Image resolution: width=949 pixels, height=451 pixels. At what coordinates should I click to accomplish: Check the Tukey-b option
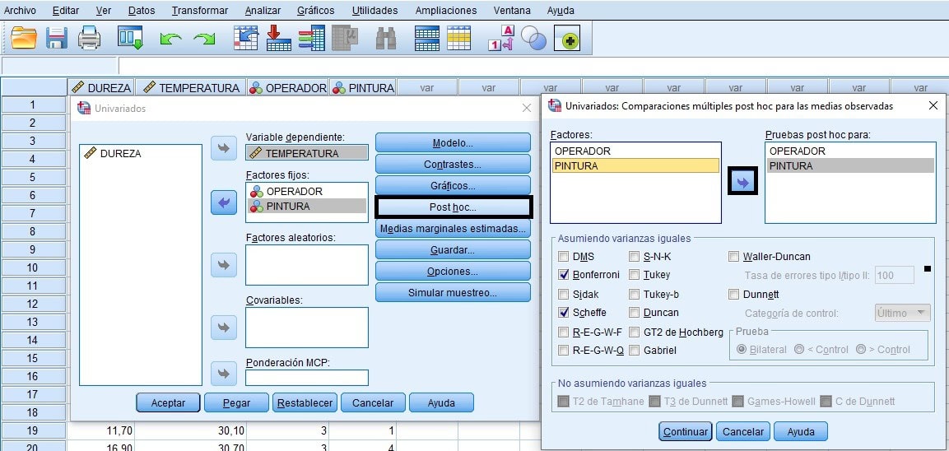pos(635,294)
